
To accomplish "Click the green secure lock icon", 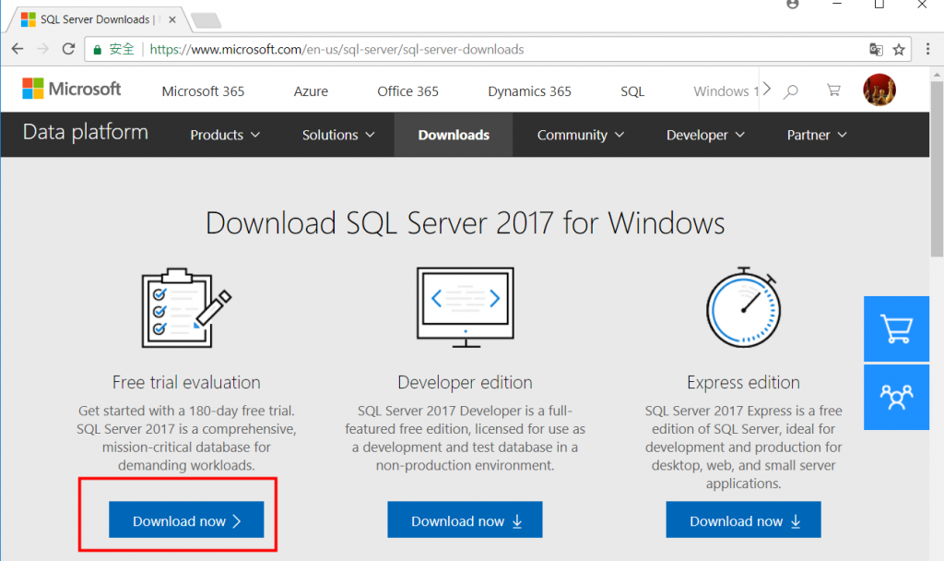I will pyautogui.click(x=97, y=50).
